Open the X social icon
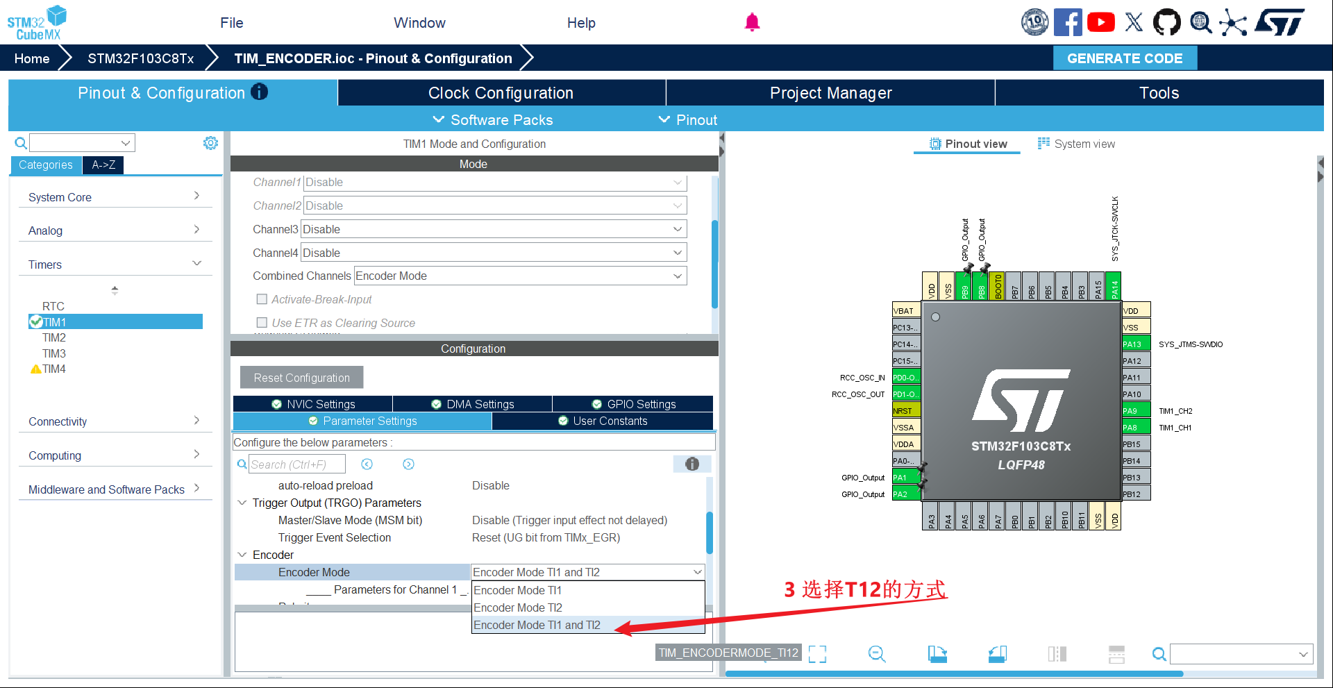Image resolution: width=1333 pixels, height=688 pixels. pos(1134,22)
